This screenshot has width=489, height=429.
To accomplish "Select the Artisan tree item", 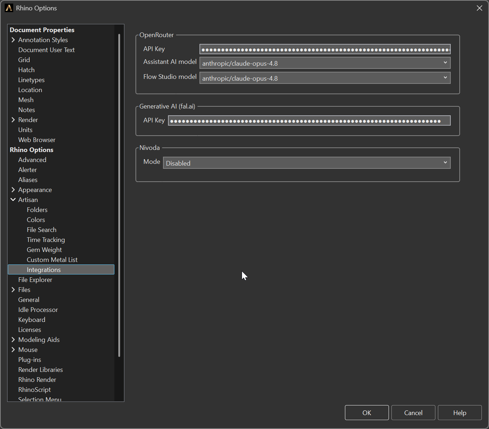I will pos(28,200).
